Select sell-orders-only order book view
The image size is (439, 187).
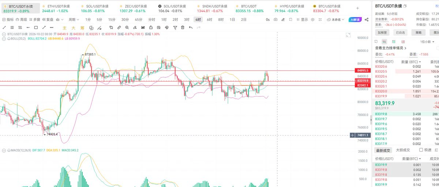pos(403,42)
